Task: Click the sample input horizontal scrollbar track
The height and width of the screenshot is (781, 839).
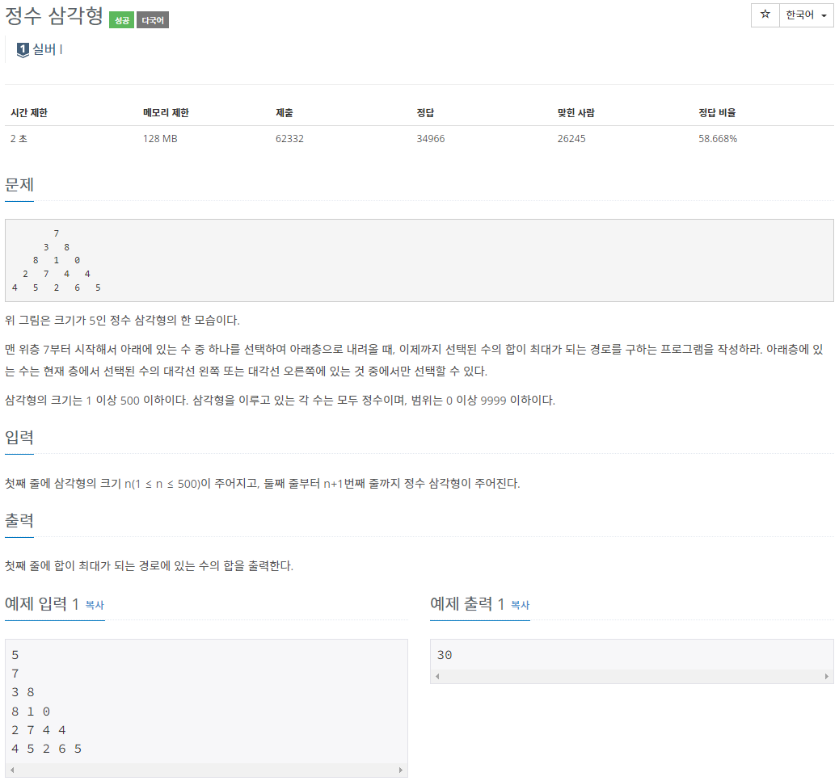Action: (x=206, y=770)
